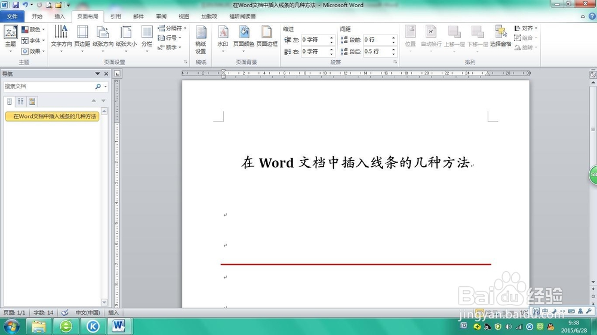The image size is (597, 335).
Task: Show search results view in navigation pane
Action: click(32, 101)
